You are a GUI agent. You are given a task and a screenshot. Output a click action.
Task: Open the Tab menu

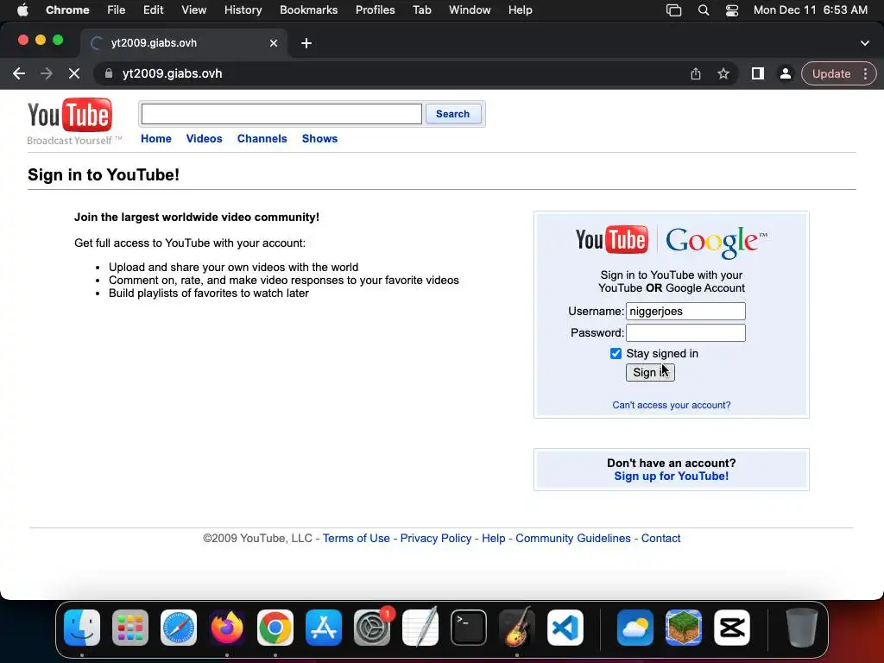coord(421,10)
